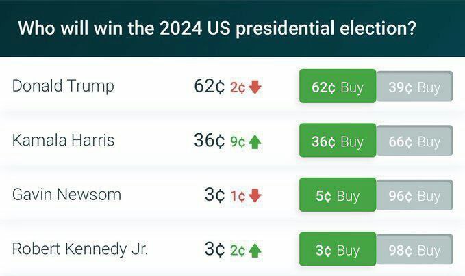Open the Donald Trump contract name

click(x=63, y=86)
